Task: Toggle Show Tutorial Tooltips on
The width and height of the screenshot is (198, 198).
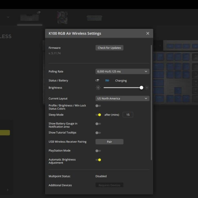Action: coord(98,133)
